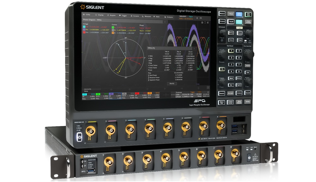Open the C7 channel box in the bottom bar
Viewport: 316px width, 182px height.
point(141,96)
